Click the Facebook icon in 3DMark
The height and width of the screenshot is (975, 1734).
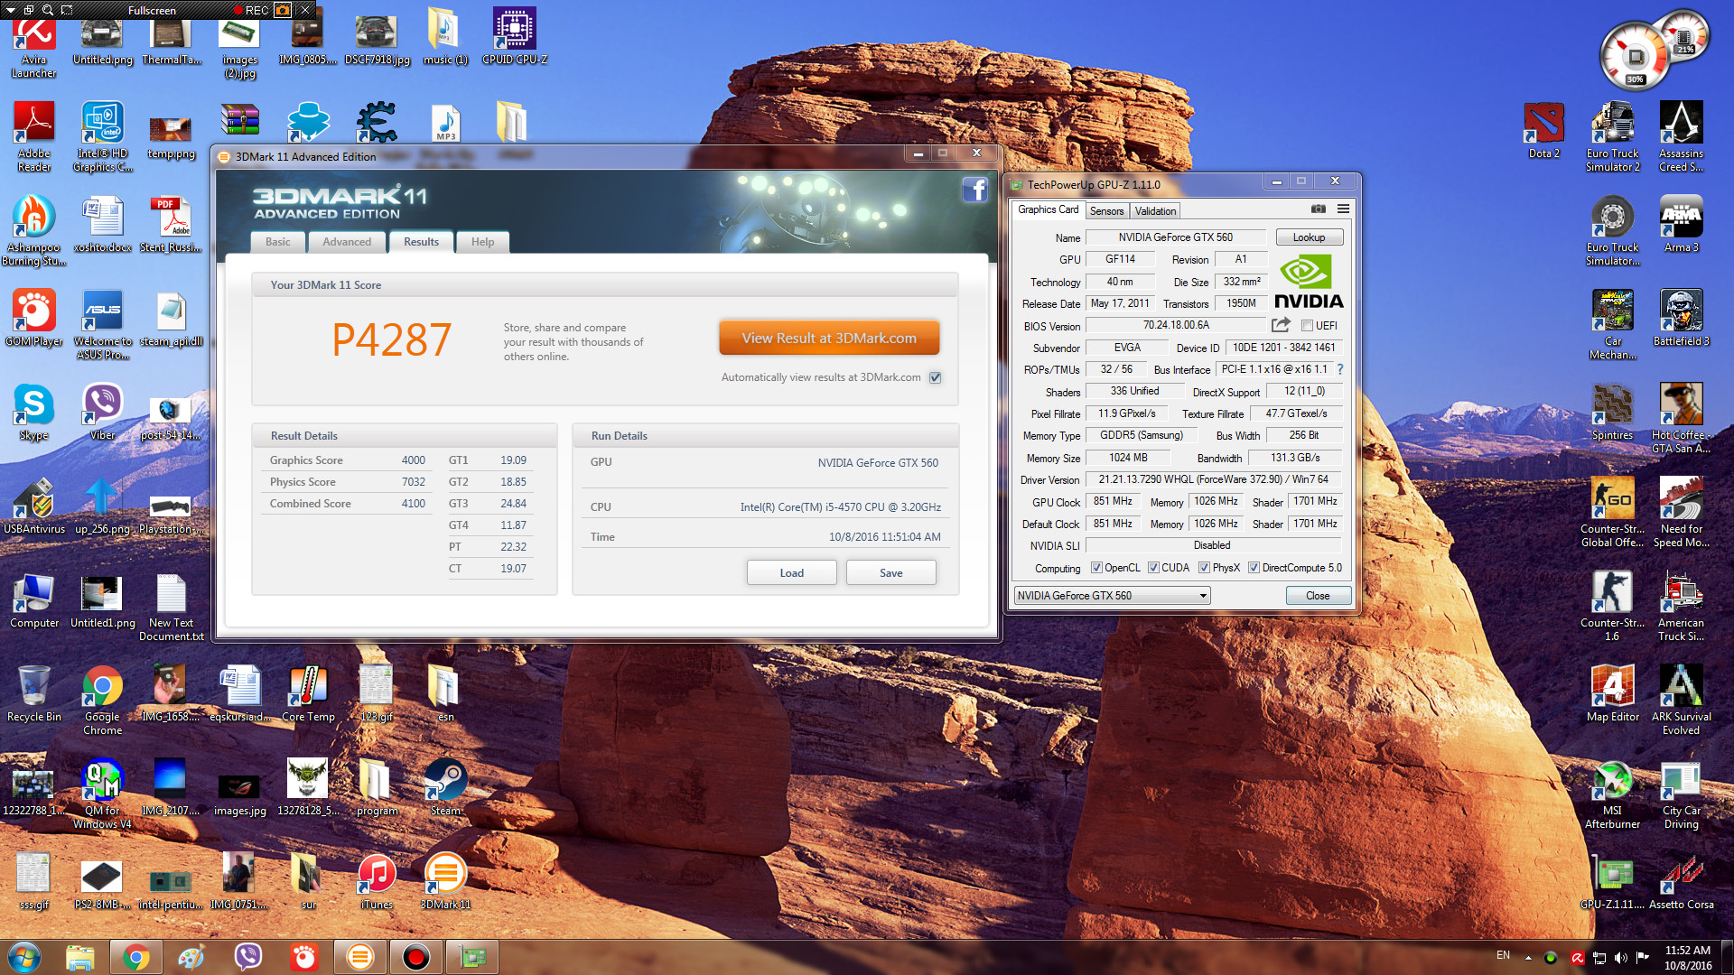(x=974, y=190)
